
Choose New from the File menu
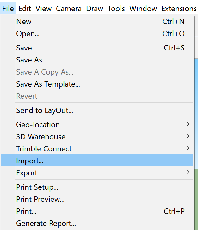point(97,22)
